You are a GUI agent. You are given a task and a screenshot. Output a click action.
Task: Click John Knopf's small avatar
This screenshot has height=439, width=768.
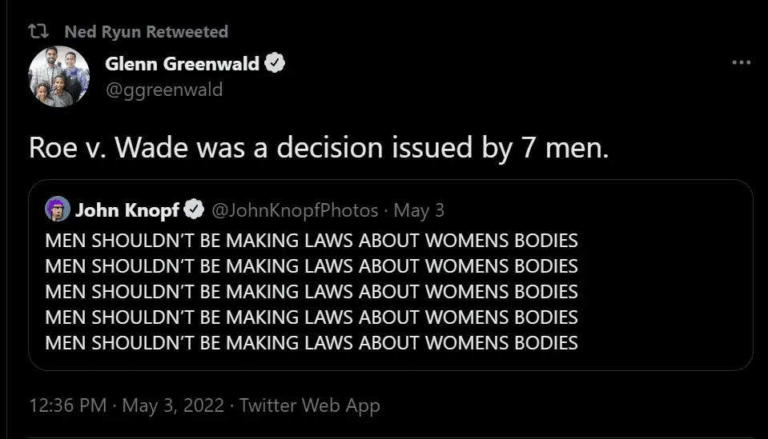point(56,210)
